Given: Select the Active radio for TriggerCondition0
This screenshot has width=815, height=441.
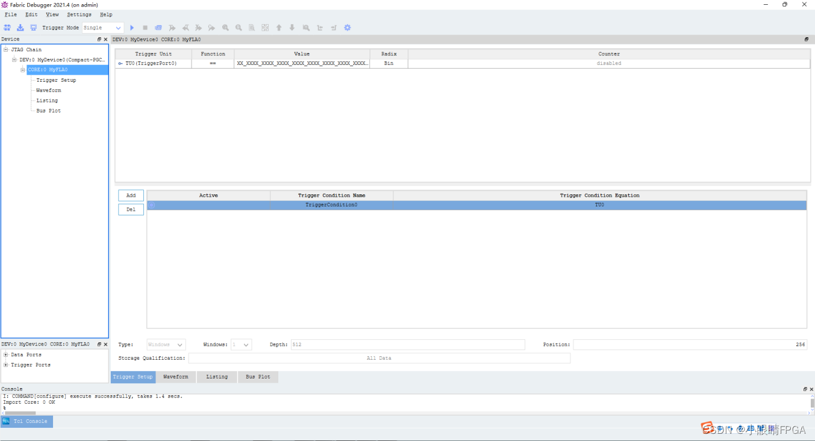Looking at the screenshot, I should 152,205.
